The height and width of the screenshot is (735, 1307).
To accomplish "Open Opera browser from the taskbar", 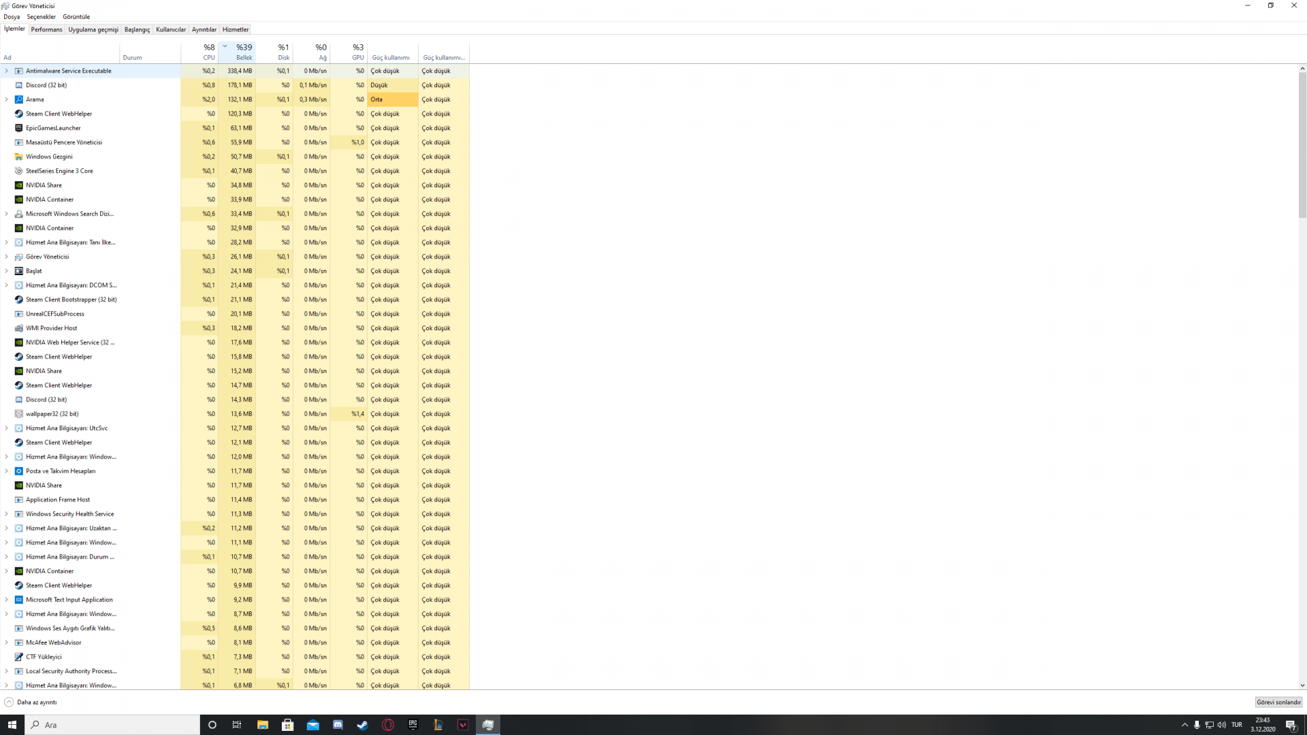I will 388,725.
